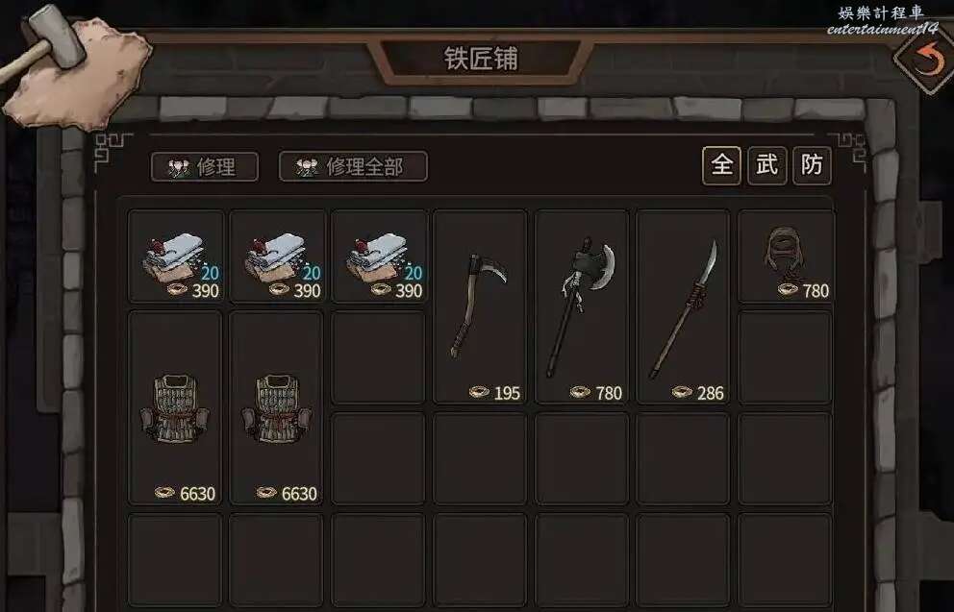Choose the battle axe priced 780
This screenshot has height=612, width=954.
(582, 306)
